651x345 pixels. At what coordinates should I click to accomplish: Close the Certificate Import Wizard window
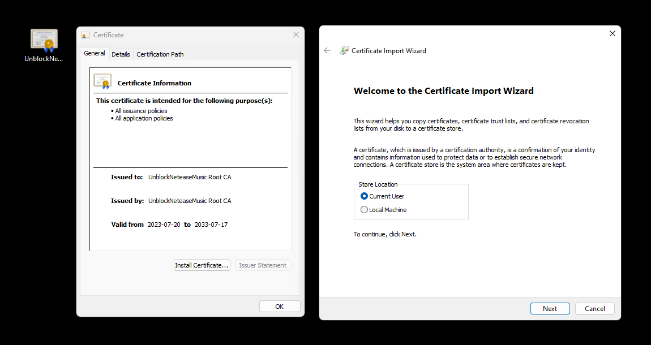(612, 33)
